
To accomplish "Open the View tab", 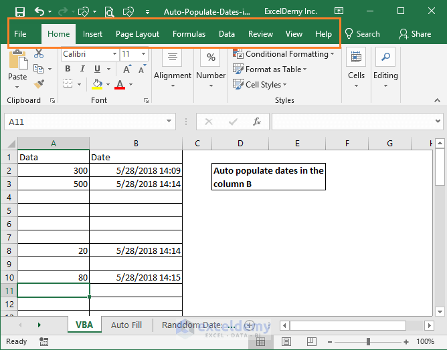I will pos(294,34).
